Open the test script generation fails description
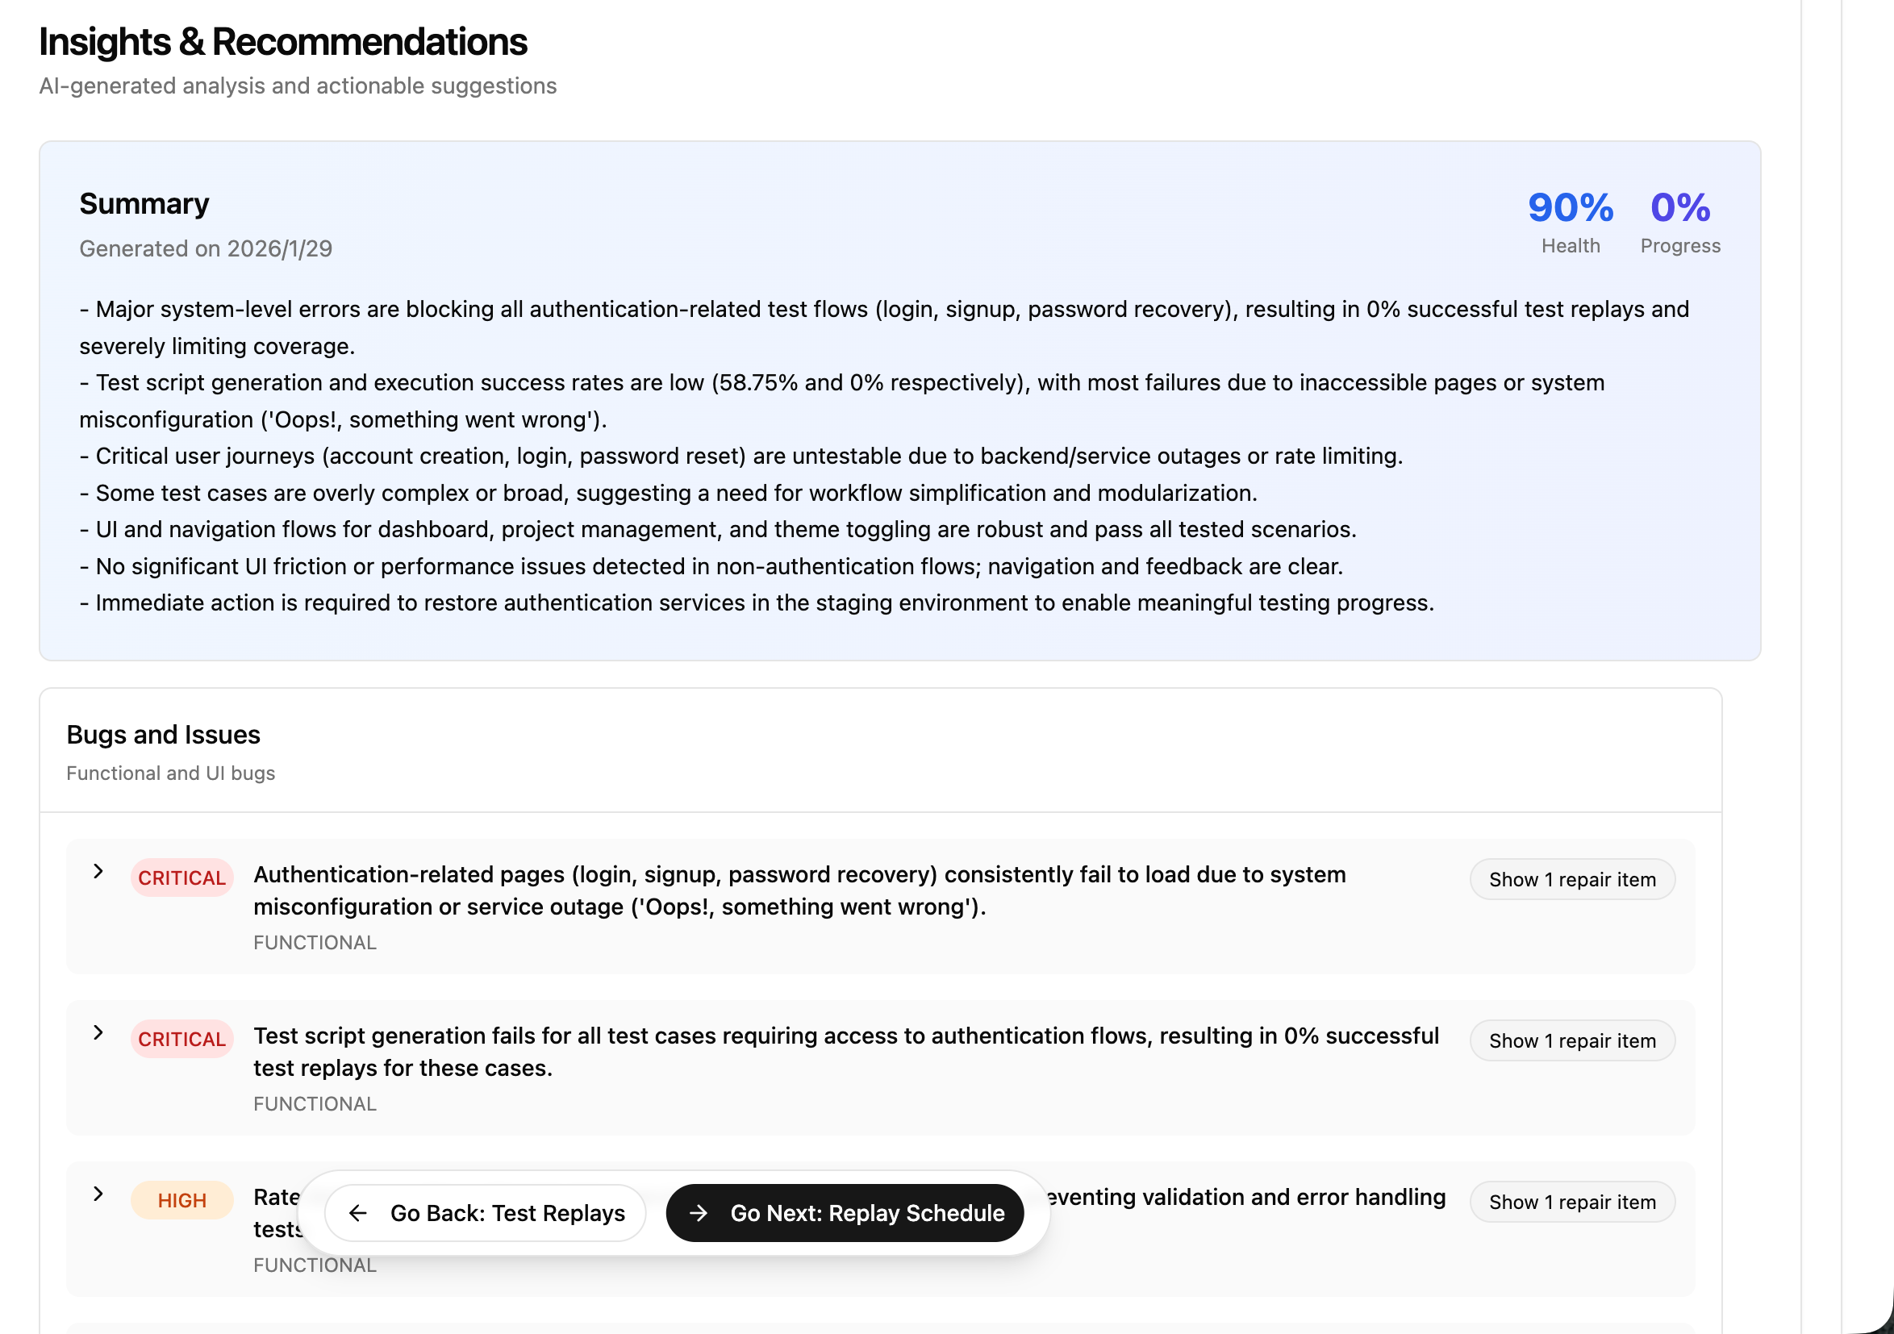Screen dimensions: 1894x1334 [845, 1052]
